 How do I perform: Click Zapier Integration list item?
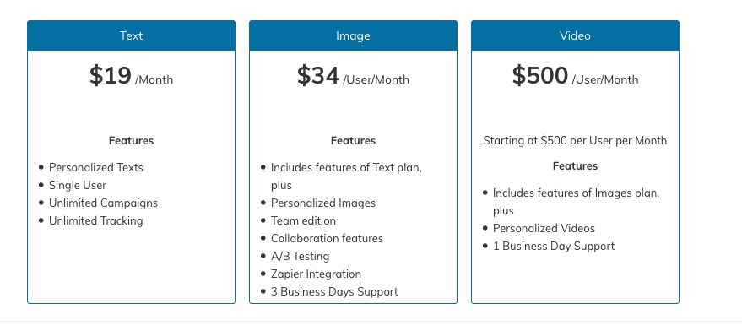click(x=316, y=274)
